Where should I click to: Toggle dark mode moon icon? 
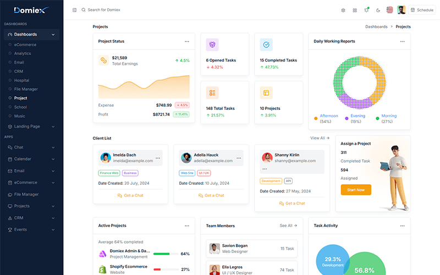[378, 10]
